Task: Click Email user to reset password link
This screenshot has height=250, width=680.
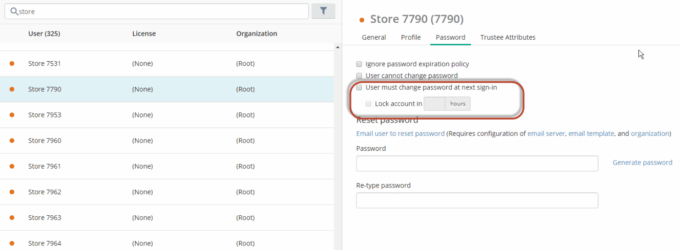Action: click(x=400, y=133)
